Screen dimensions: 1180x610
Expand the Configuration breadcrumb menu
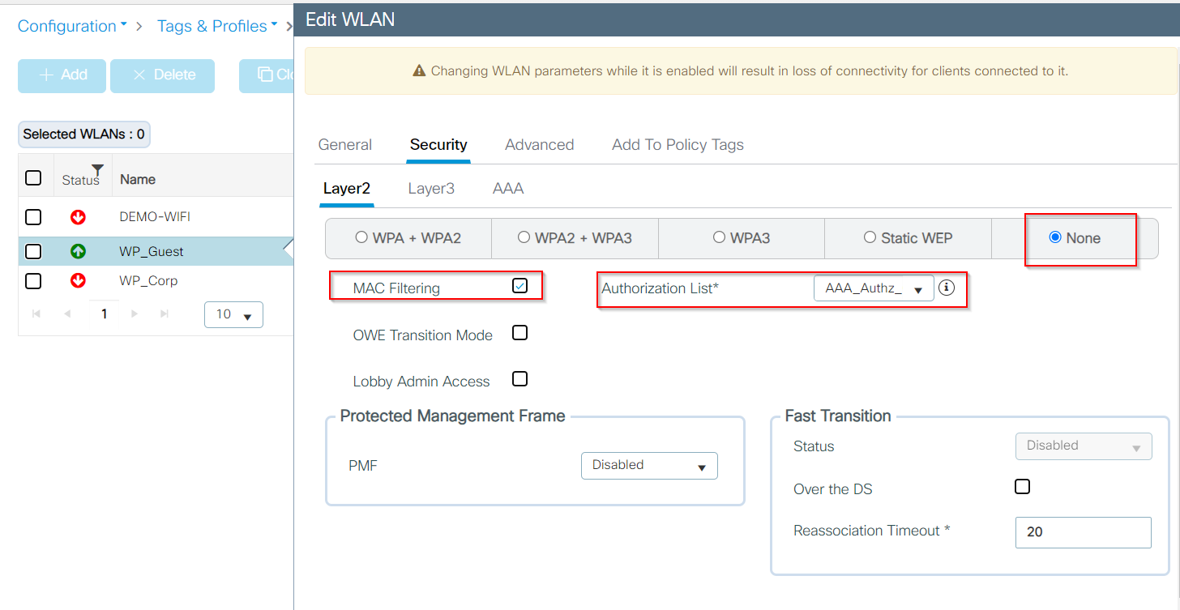[x=72, y=26]
